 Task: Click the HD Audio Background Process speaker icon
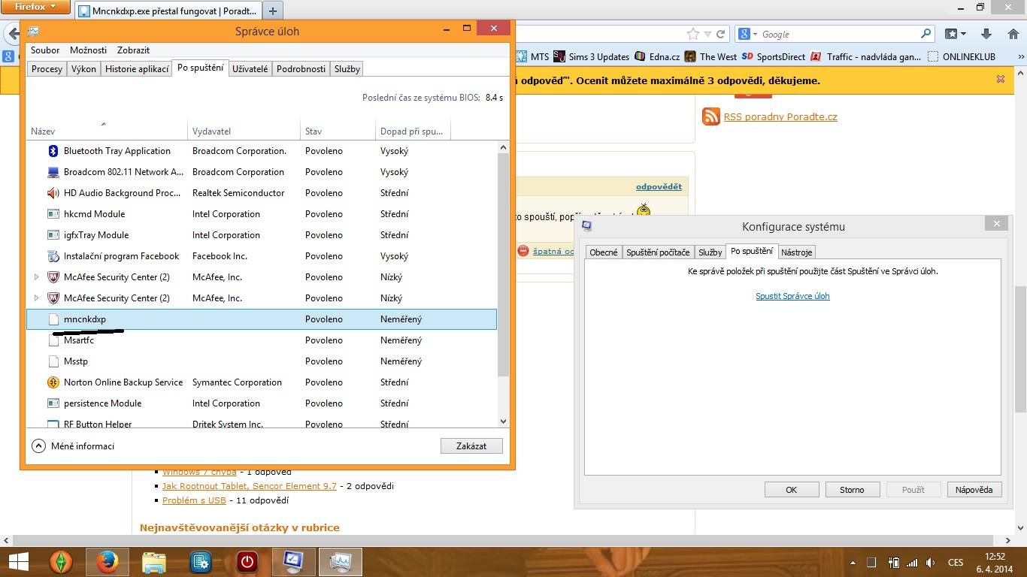pos(53,193)
